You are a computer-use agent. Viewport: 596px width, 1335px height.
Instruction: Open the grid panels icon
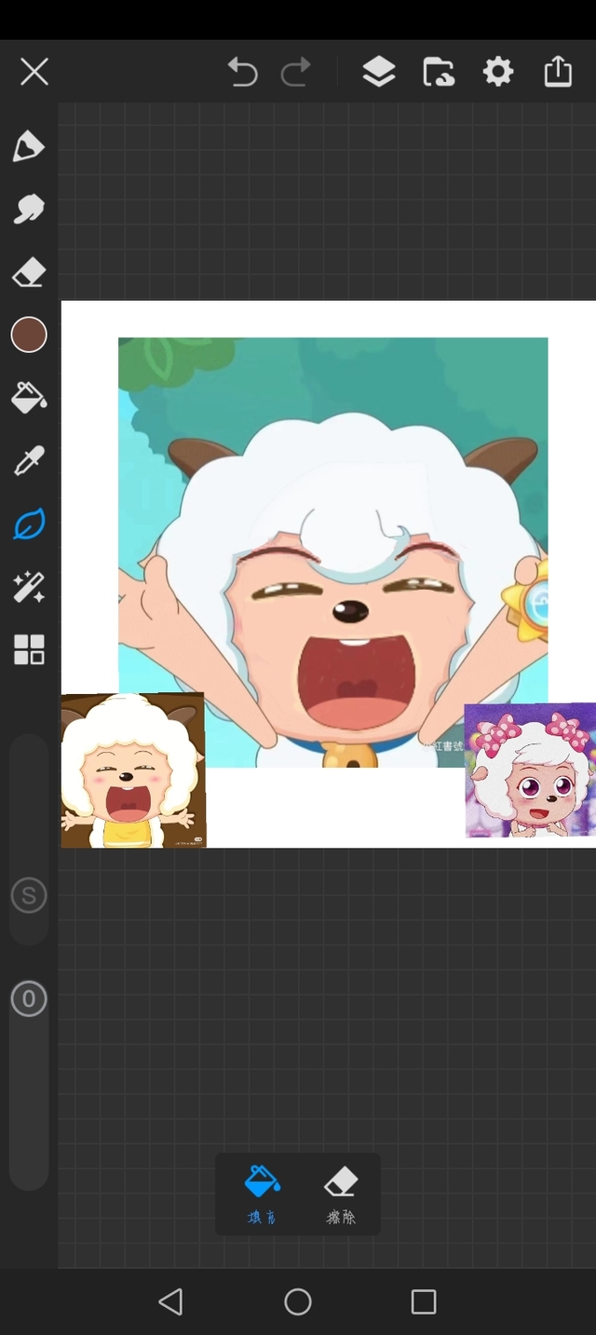(29, 650)
